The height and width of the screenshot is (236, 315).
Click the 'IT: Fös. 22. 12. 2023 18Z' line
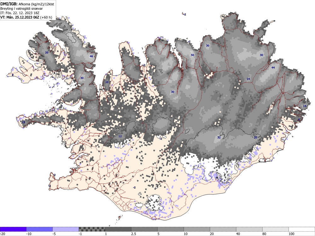(x=20, y=13)
